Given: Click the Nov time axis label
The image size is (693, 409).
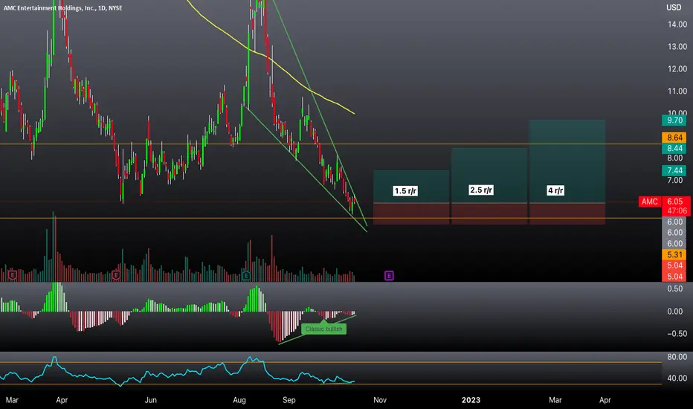Looking at the screenshot, I should coord(380,400).
